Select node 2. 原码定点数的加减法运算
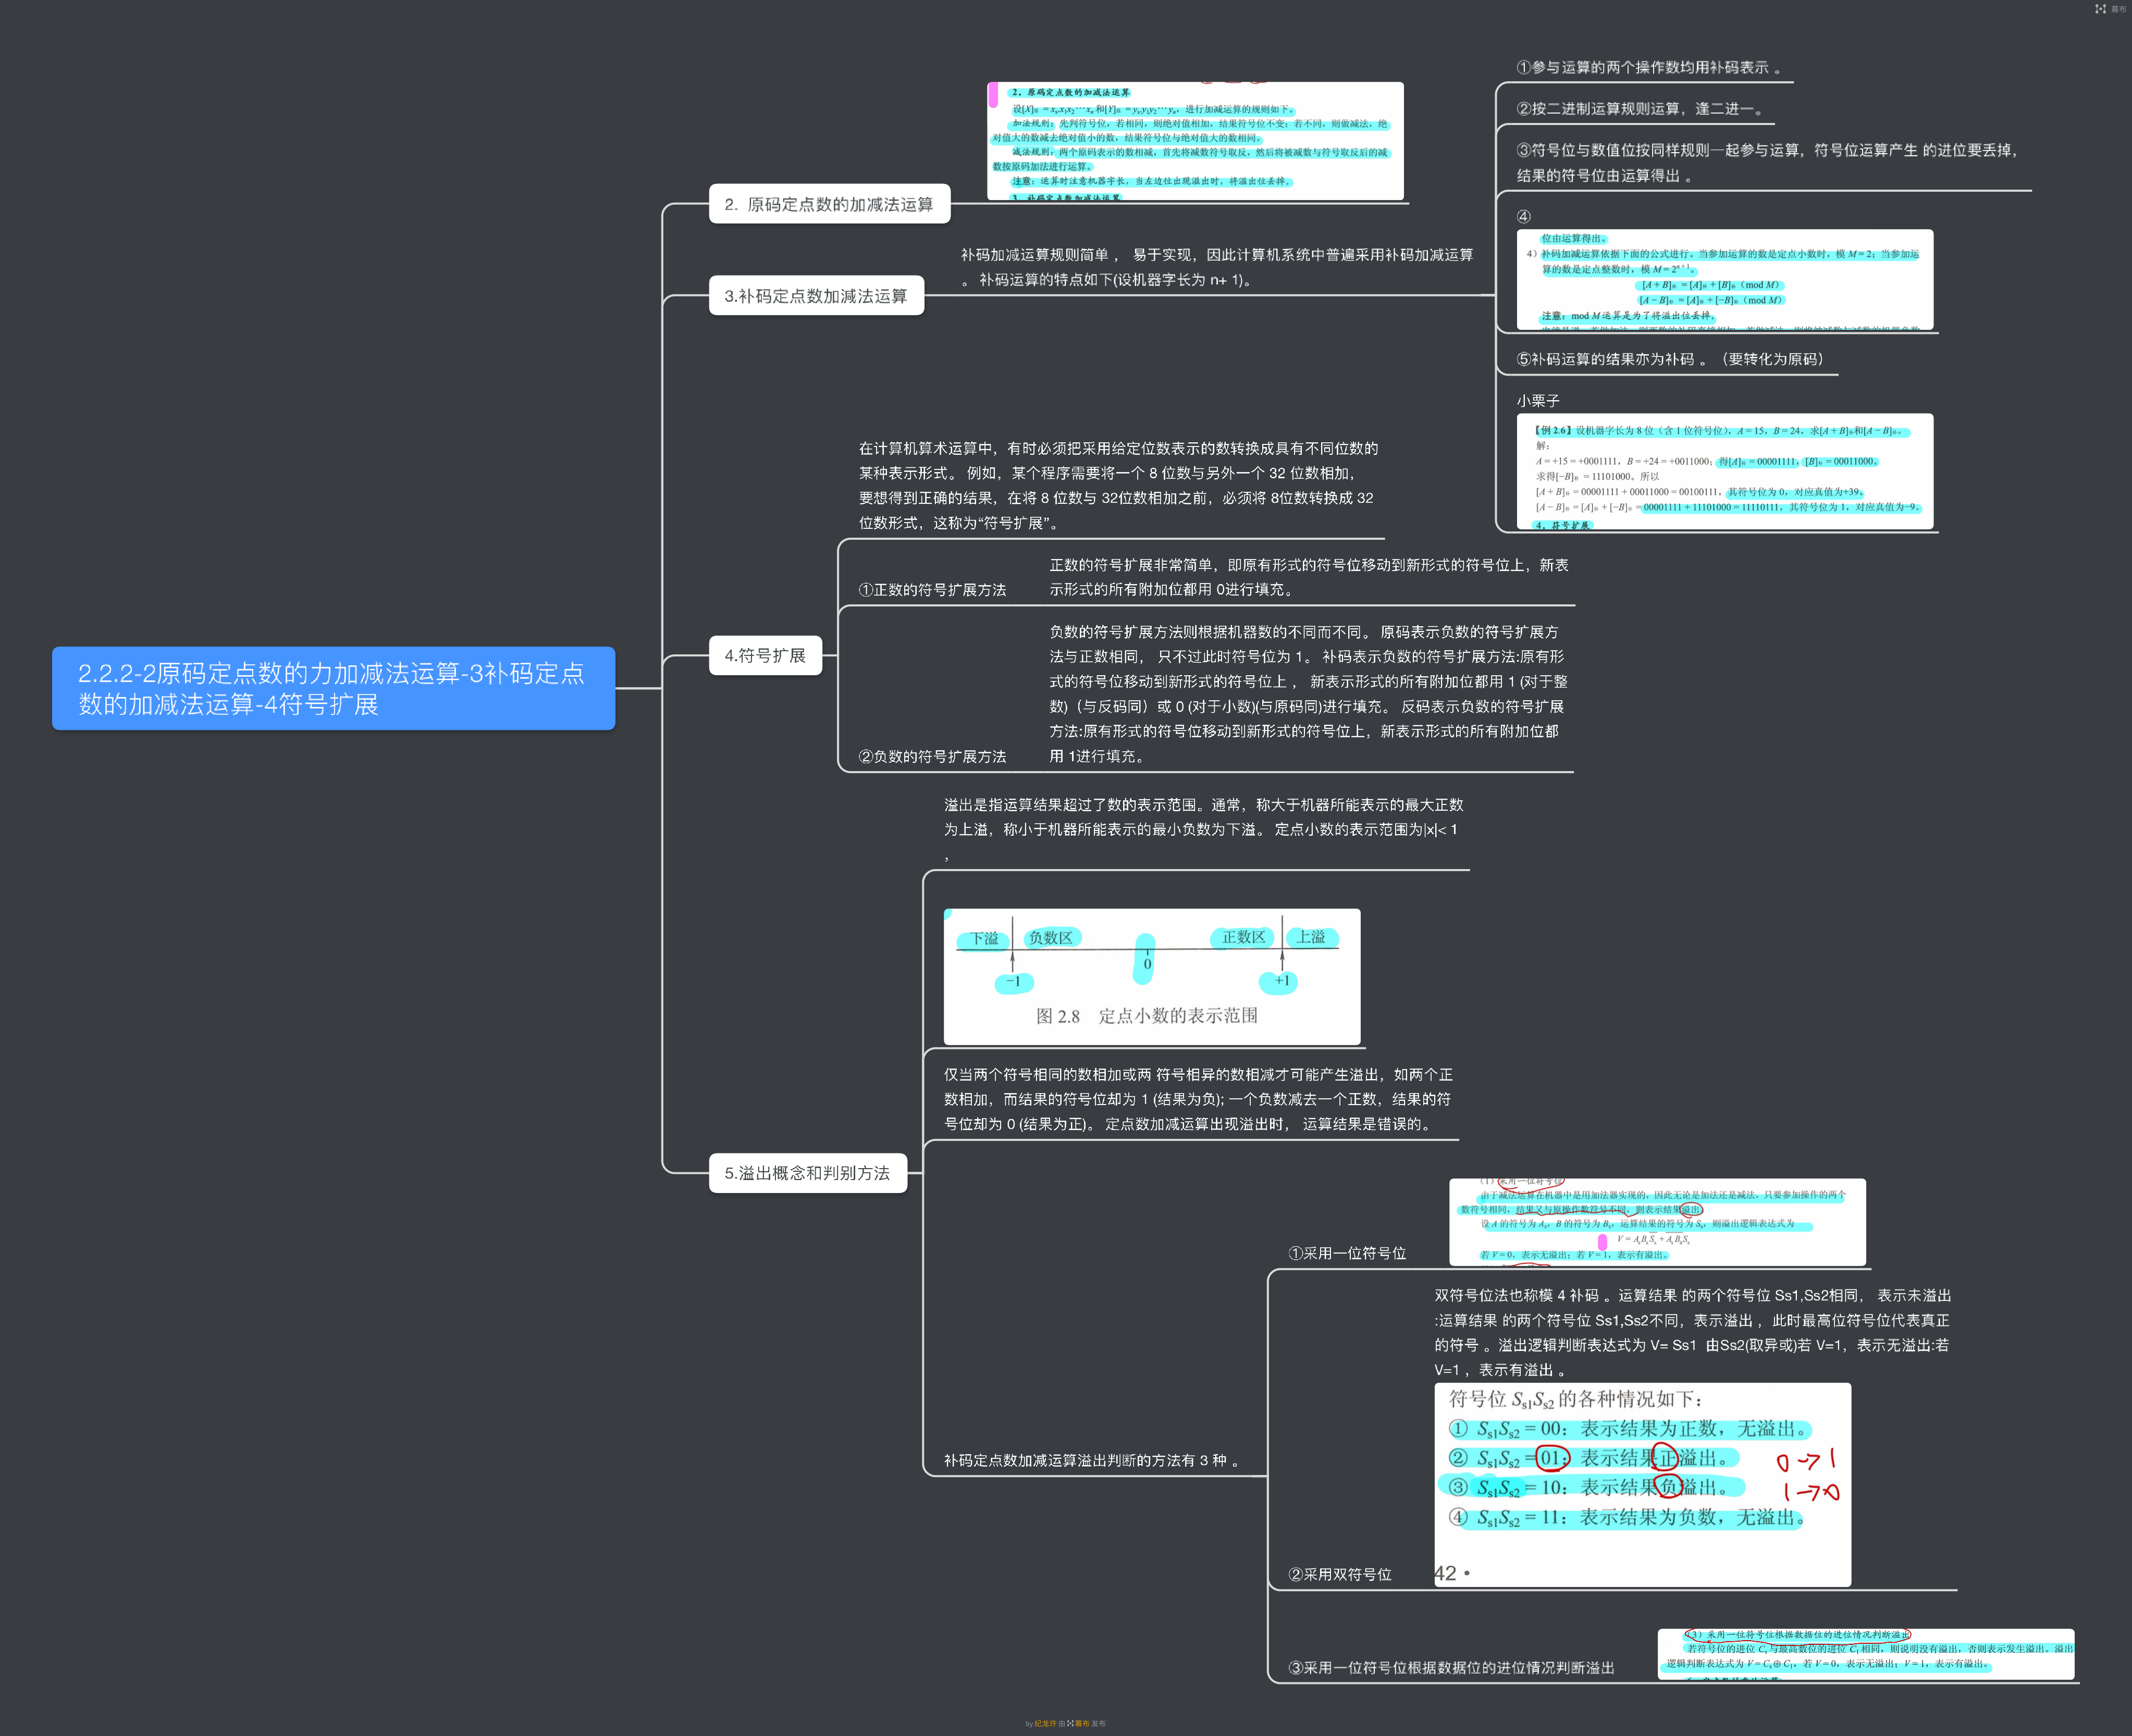2132x1736 pixels. click(829, 204)
